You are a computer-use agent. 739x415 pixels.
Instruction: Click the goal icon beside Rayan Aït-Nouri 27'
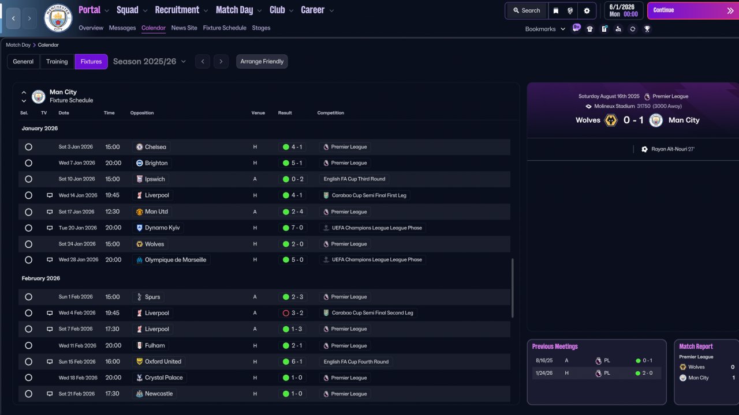[644, 149]
